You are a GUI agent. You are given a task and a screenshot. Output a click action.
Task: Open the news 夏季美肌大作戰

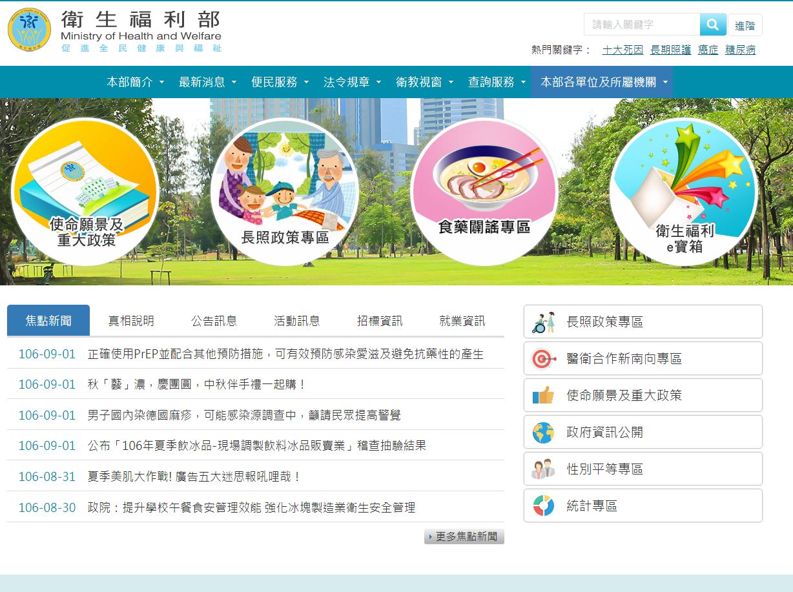pos(195,476)
